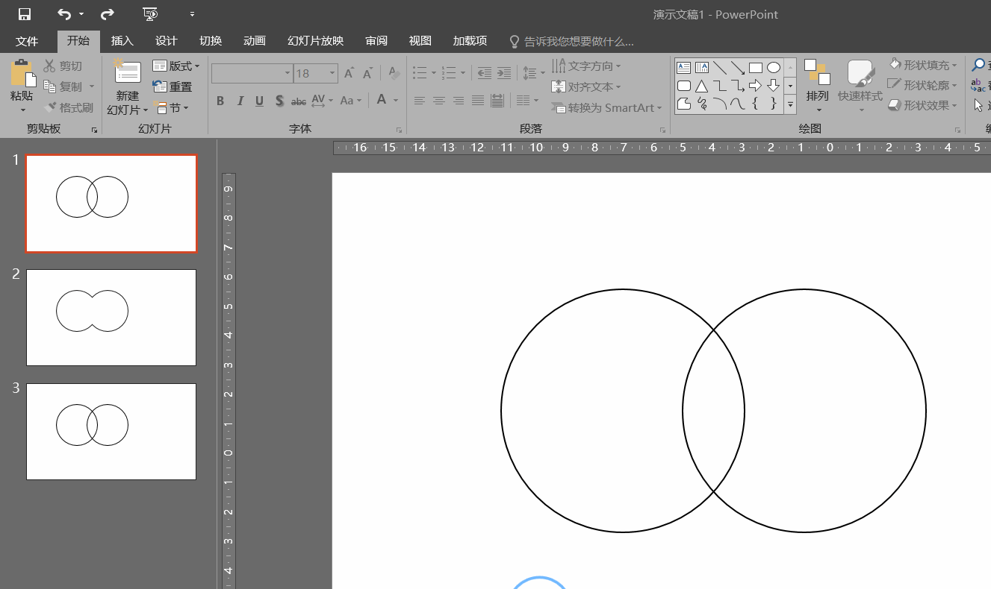This screenshot has width=991, height=589.
Task: Open the font size dropdown
Action: click(332, 73)
